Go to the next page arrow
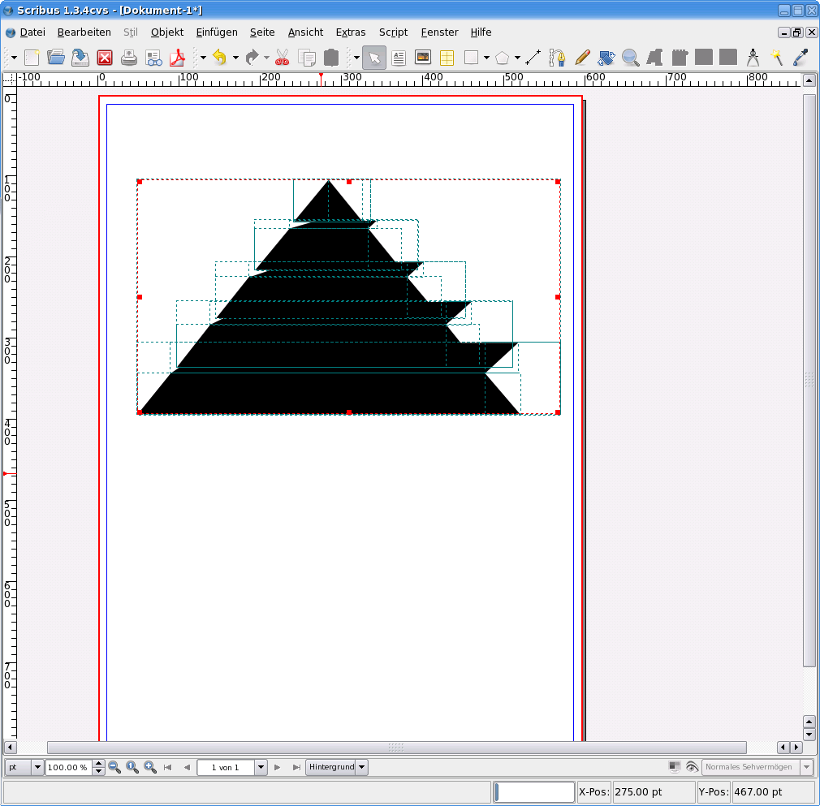The height and width of the screenshot is (806, 820). tap(278, 767)
